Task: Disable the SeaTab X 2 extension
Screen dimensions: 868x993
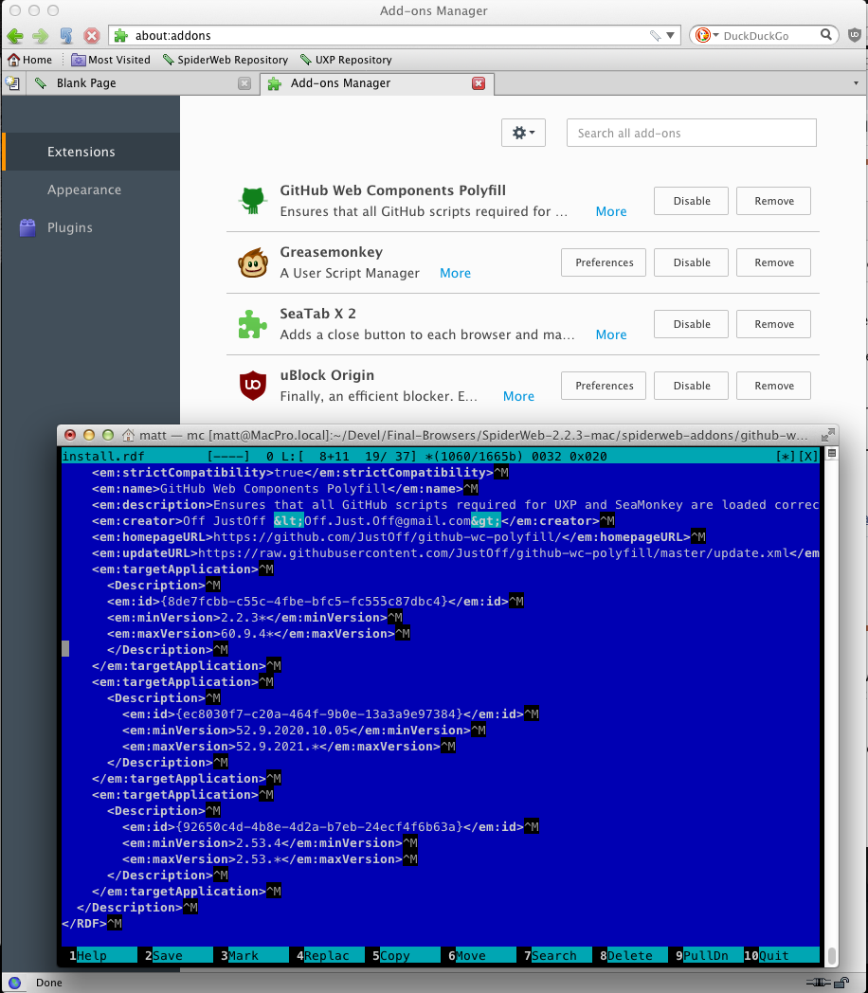Action: [x=692, y=324]
